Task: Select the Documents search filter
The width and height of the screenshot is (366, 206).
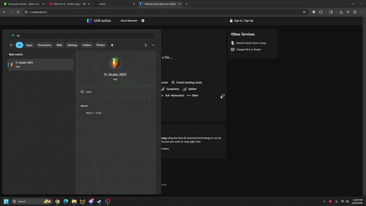Action: (x=45, y=45)
